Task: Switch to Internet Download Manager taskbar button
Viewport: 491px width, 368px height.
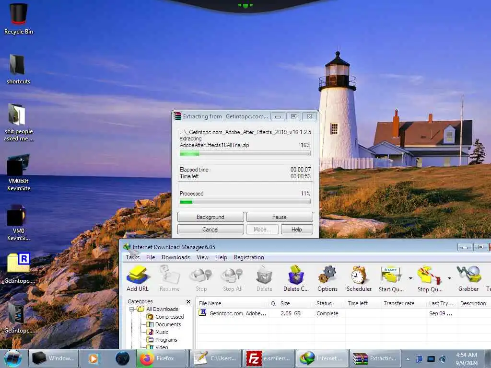Action: click(322, 358)
